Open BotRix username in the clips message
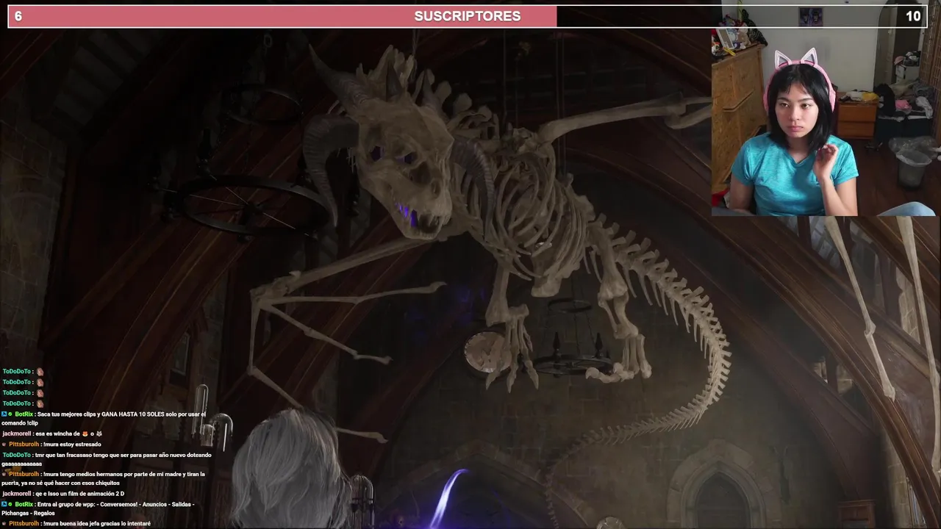This screenshot has width=941, height=529. [24, 414]
